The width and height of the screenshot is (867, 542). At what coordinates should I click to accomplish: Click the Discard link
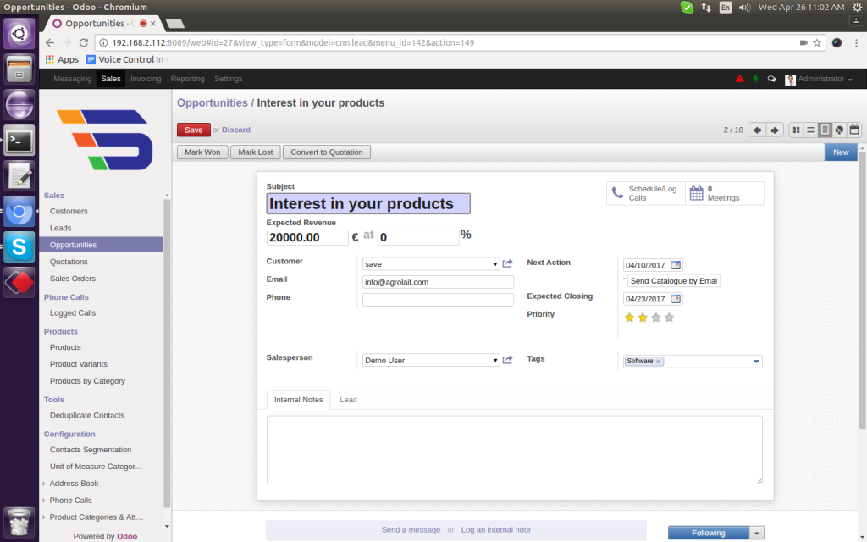[236, 130]
